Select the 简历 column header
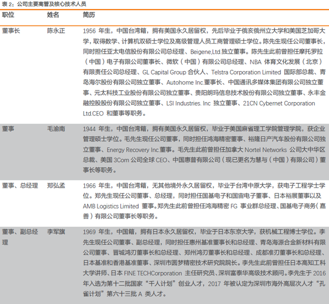Image resolution: width=329 pixels, height=304 pixels. (x=89, y=15)
